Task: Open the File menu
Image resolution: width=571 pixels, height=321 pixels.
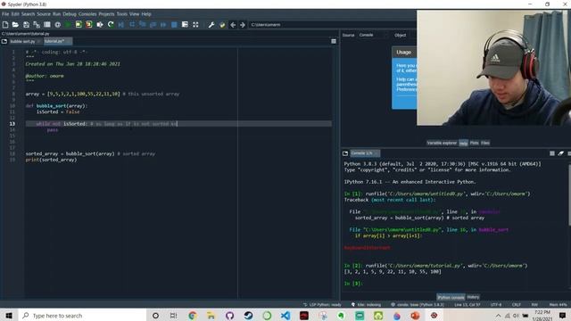Action: pyautogui.click(x=5, y=14)
